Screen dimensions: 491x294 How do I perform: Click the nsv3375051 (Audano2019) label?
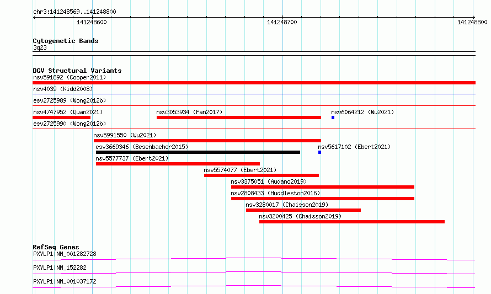[269, 181]
